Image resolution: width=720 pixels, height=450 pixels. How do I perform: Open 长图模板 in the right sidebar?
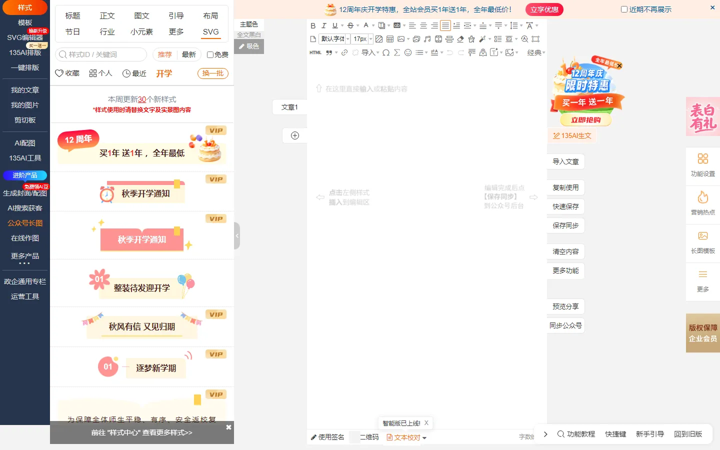point(703,242)
